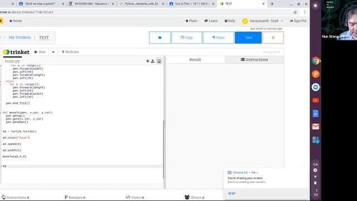Open the Shares stat

[x=195, y=197]
